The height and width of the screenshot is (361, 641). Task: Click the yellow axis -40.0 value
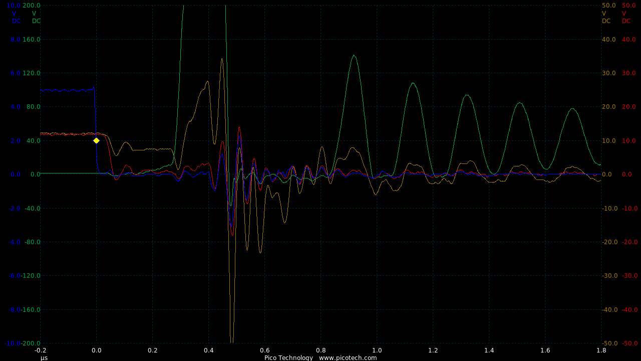click(x=608, y=310)
